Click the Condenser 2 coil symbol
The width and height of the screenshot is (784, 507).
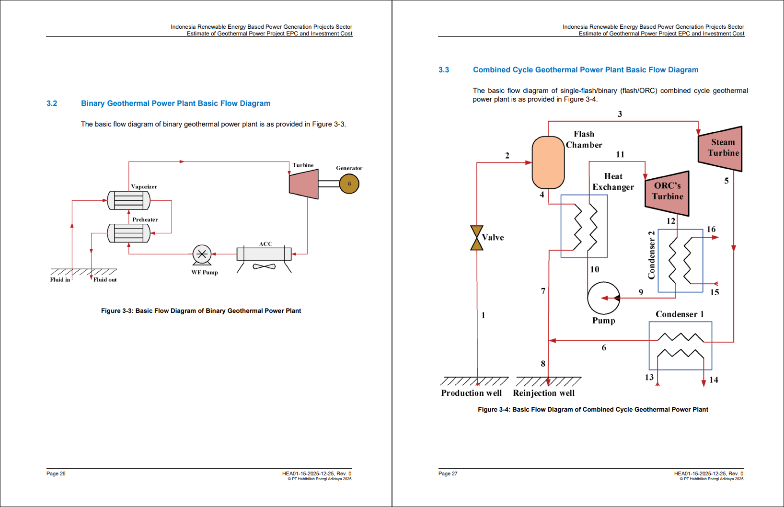(x=681, y=261)
